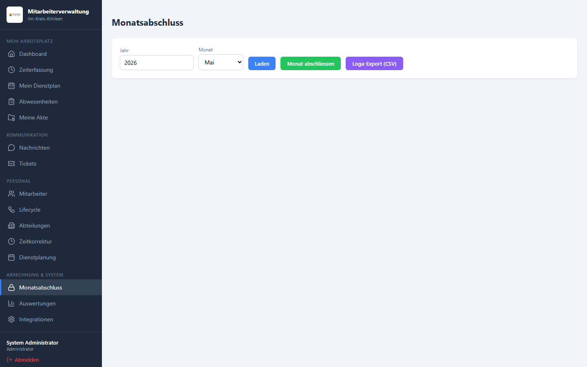Go to Zeiterfassung in the sidebar
The height and width of the screenshot is (367, 587).
pyautogui.click(x=51, y=70)
